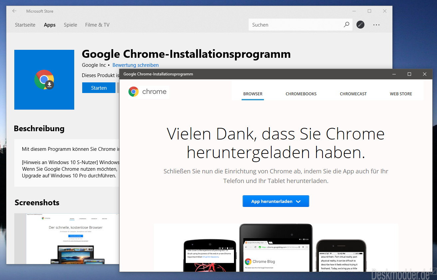The width and height of the screenshot is (437, 280).
Task: Click the chrome logo in installer window
Action: pos(148,92)
